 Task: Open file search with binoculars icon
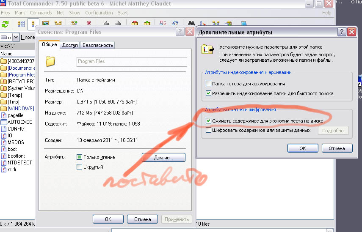[x=191, y=23]
